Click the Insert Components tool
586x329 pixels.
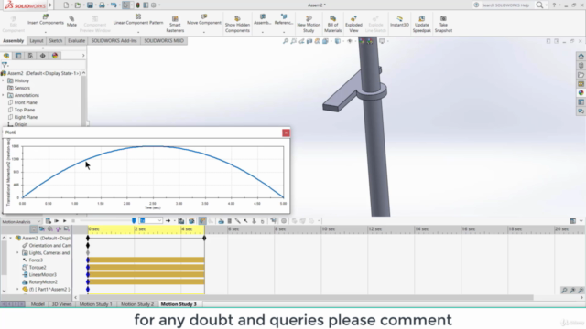(46, 20)
